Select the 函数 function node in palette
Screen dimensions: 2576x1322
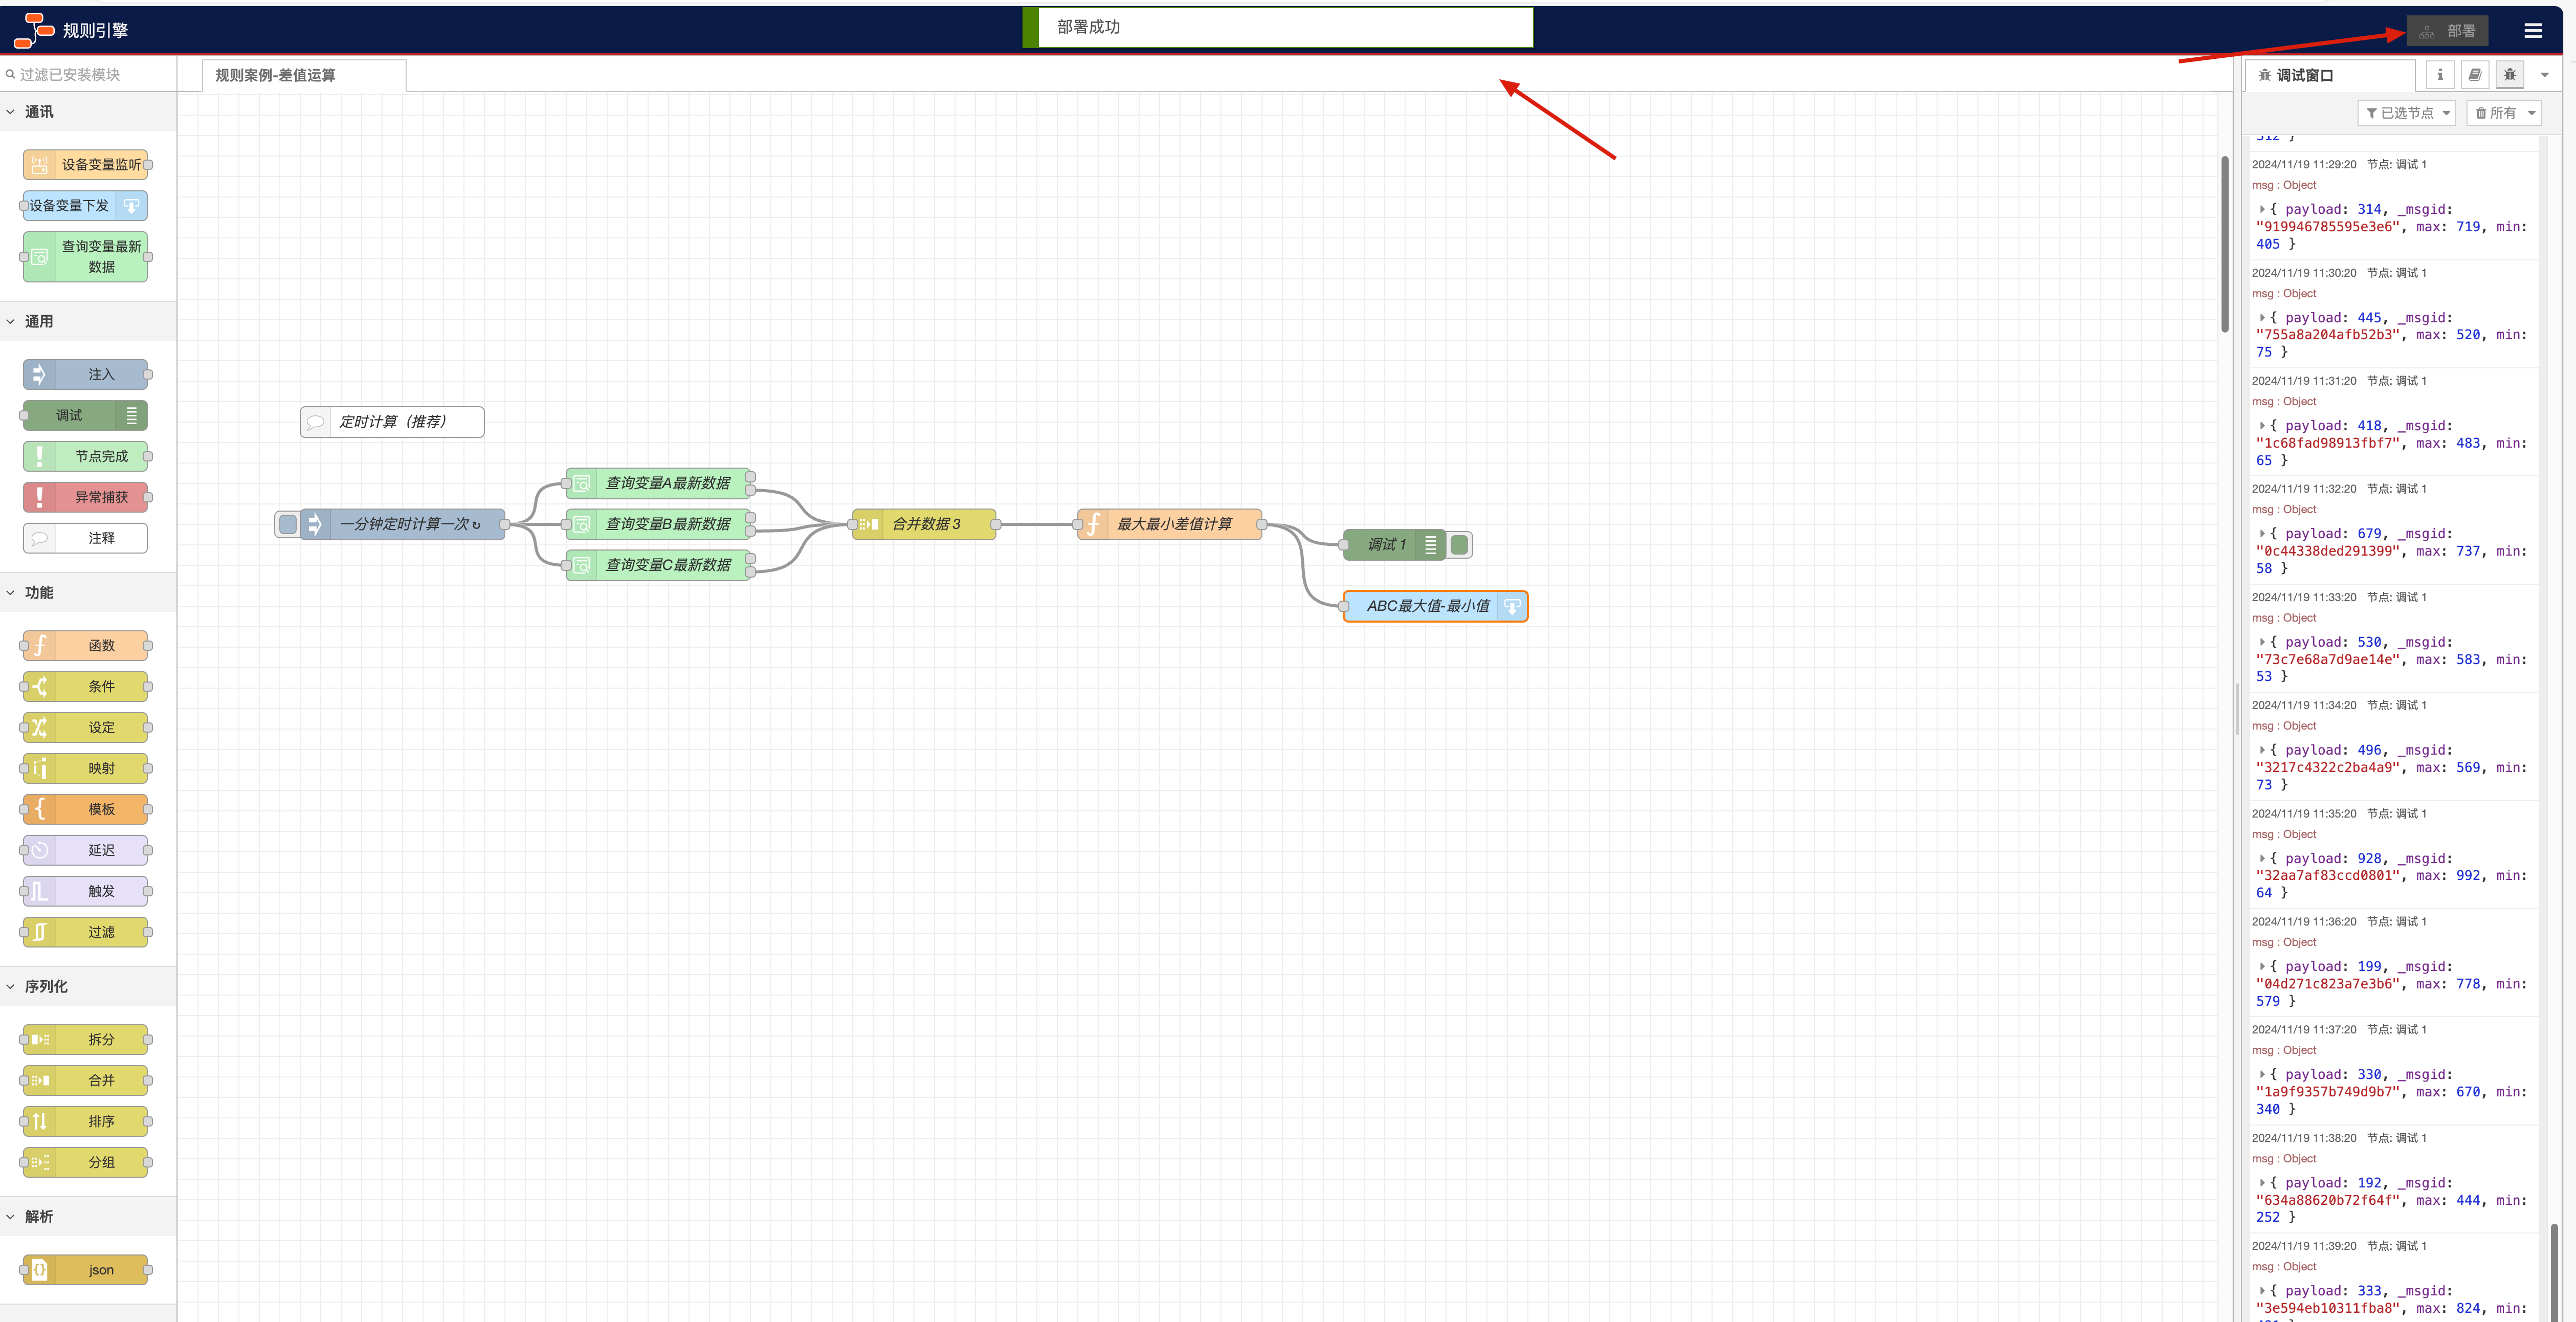pyautogui.click(x=85, y=646)
